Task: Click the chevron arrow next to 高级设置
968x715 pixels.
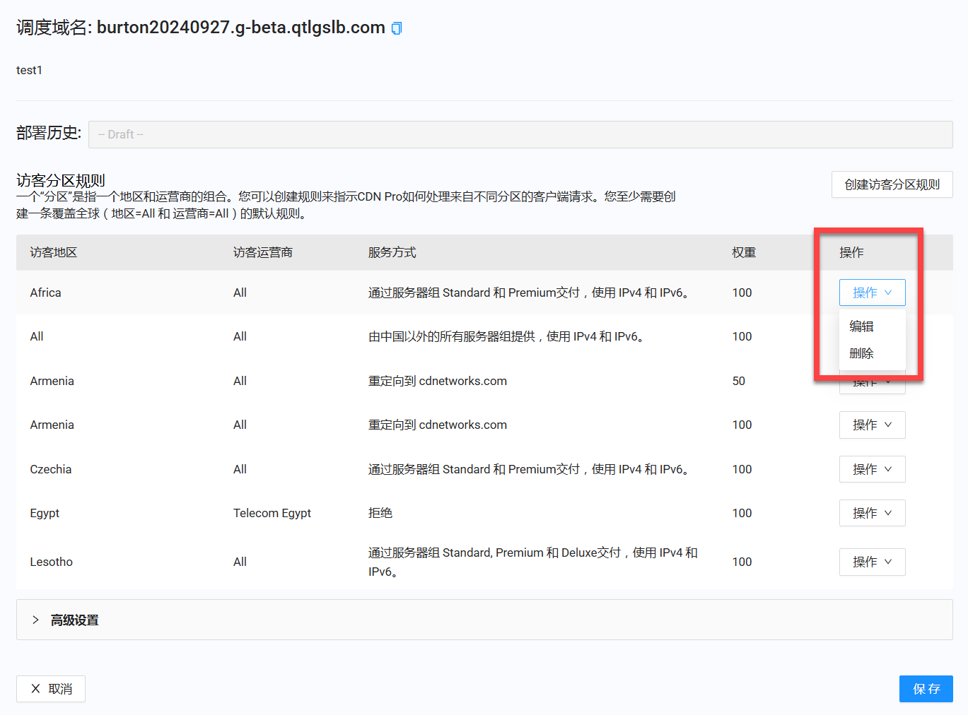Action: pyautogui.click(x=35, y=620)
